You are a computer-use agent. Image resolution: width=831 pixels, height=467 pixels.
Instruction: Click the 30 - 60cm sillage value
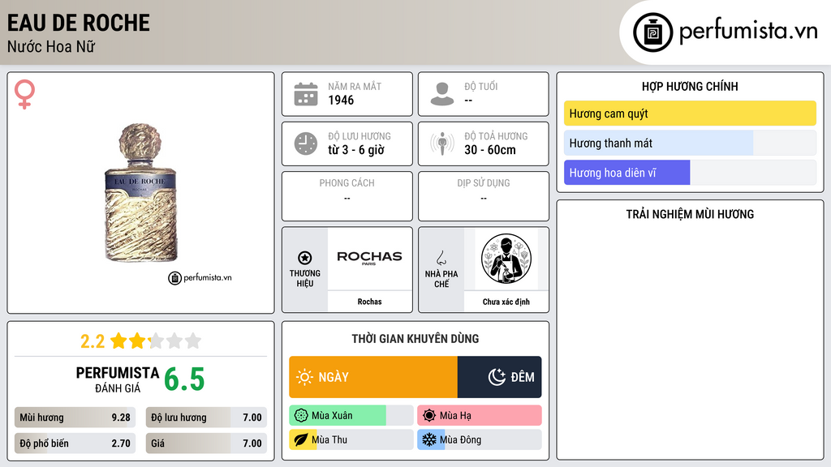point(489,150)
